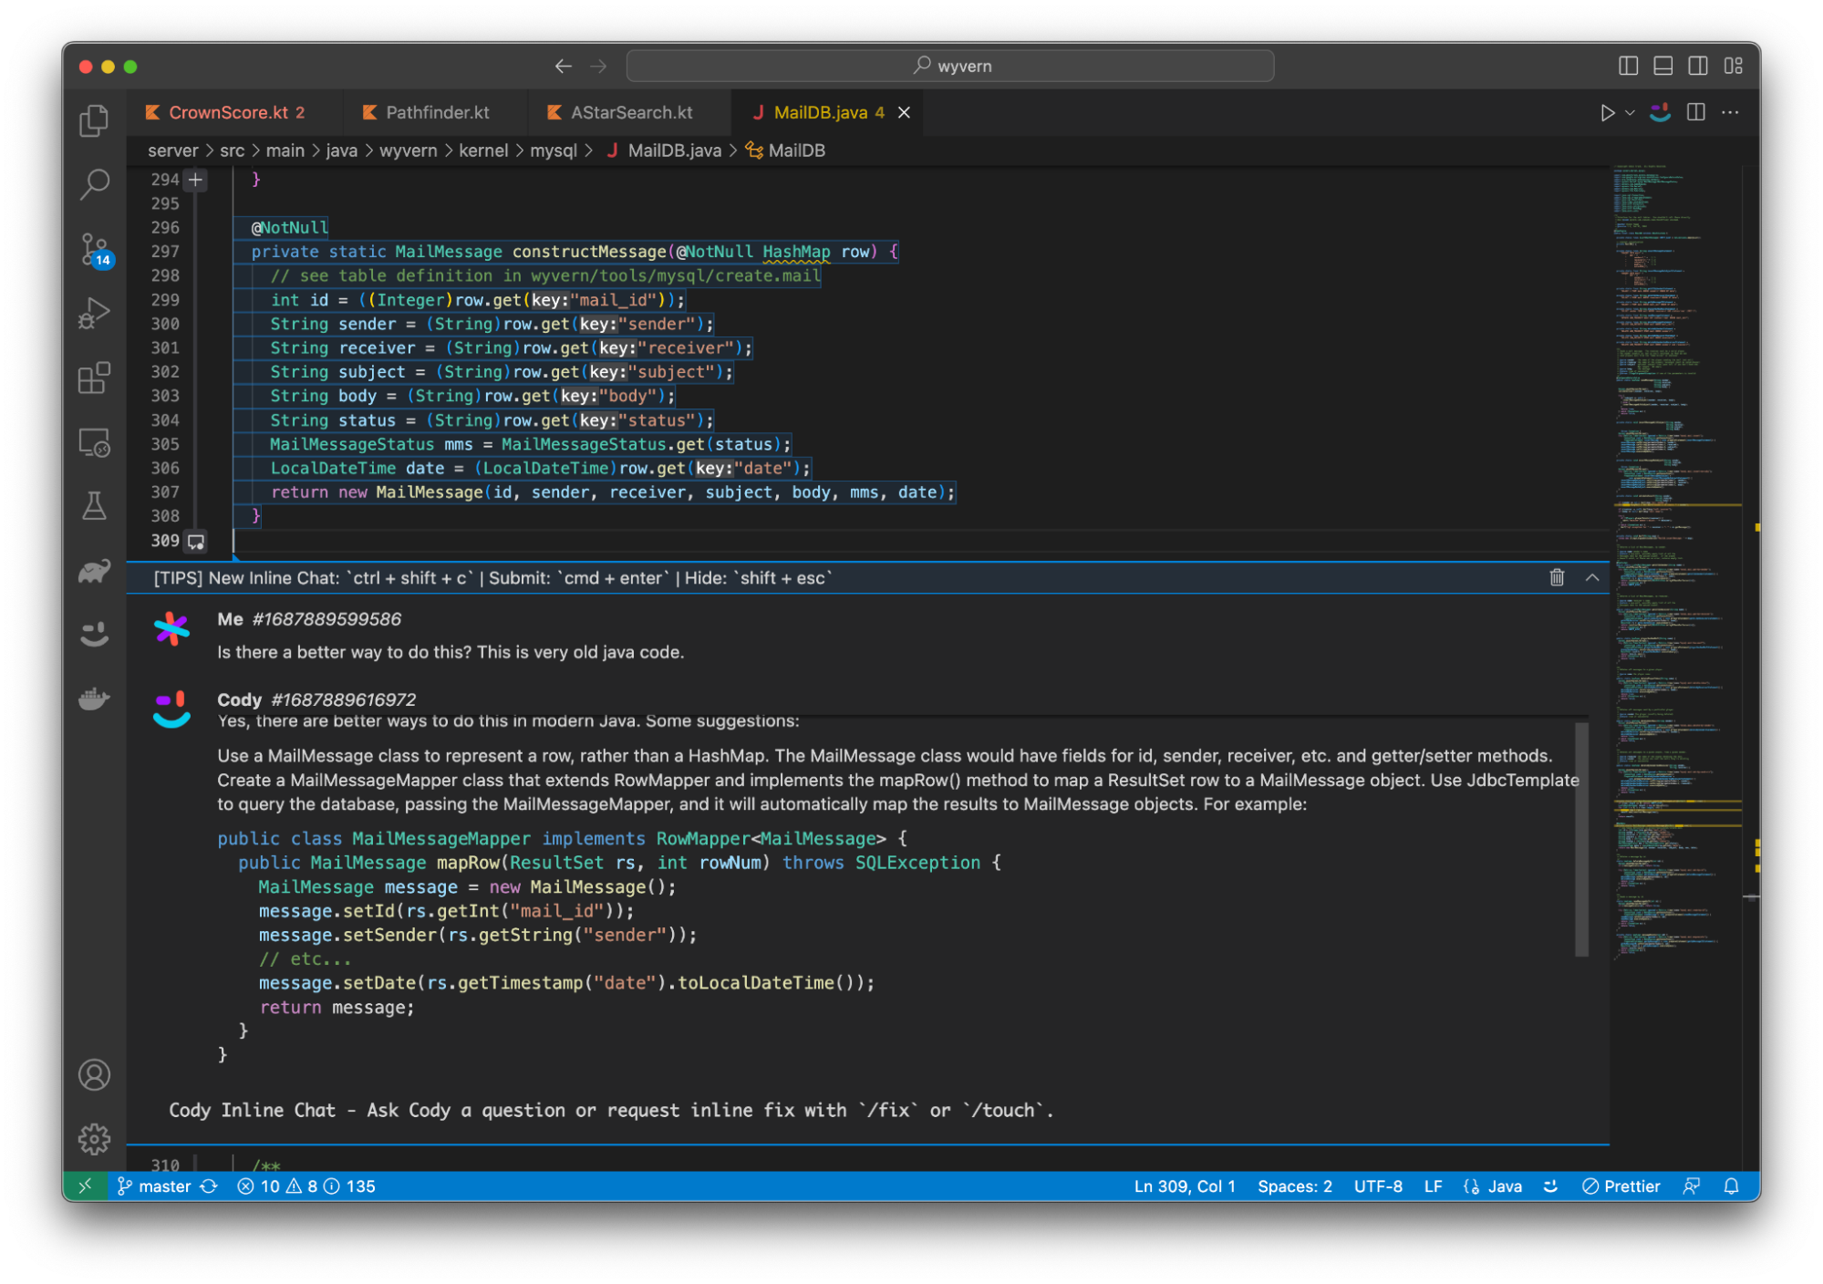Viewport: 1823px width, 1284px height.
Task: Open the Run and Debug view
Action: click(94, 313)
